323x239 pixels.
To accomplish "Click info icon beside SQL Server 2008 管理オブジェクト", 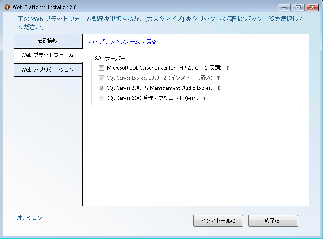I will [204, 98].
